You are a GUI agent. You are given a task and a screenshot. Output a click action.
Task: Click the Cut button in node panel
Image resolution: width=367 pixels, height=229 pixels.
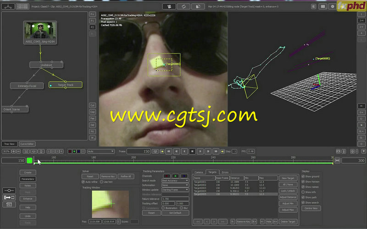tap(92, 105)
